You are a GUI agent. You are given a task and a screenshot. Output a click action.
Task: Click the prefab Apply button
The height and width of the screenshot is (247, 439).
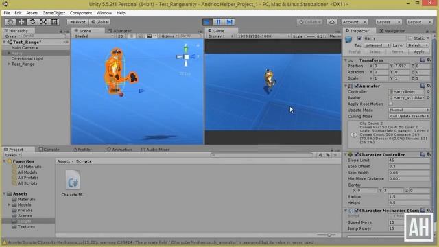pos(419,52)
